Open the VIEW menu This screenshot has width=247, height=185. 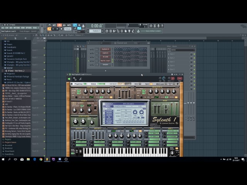coord(23,28)
